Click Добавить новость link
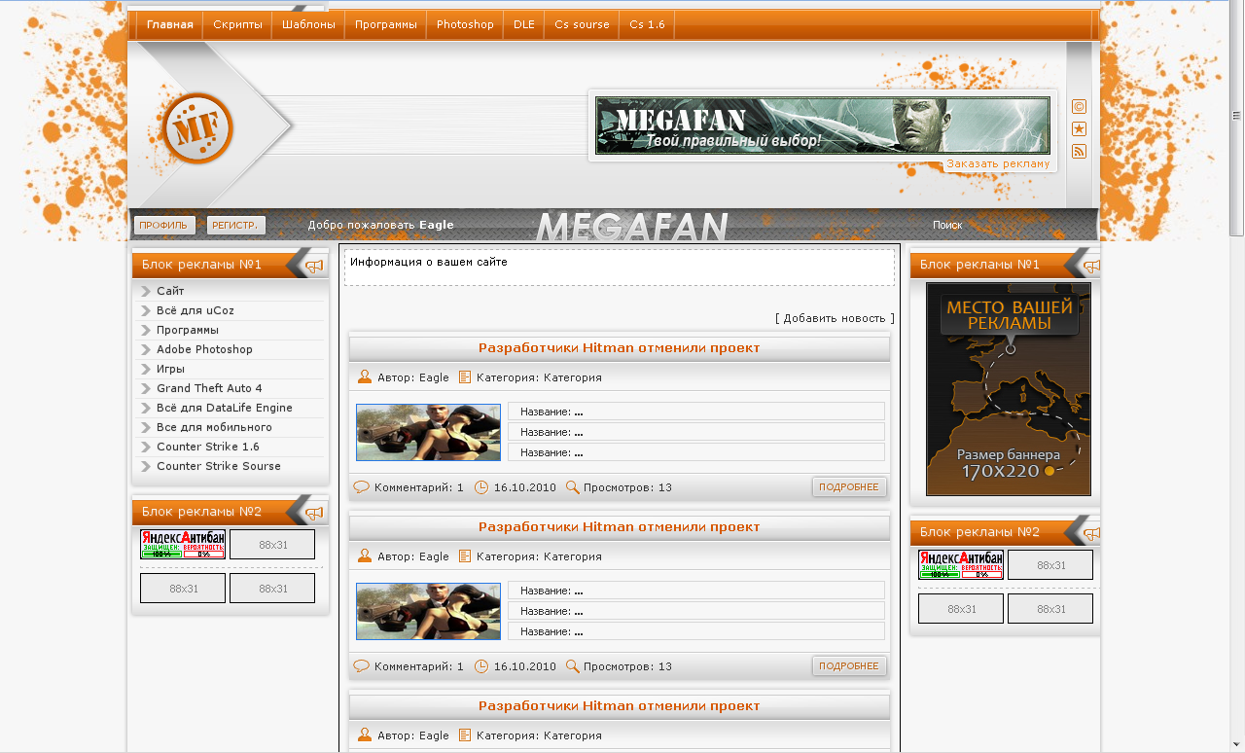The image size is (1245, 753). coord(835,318)
